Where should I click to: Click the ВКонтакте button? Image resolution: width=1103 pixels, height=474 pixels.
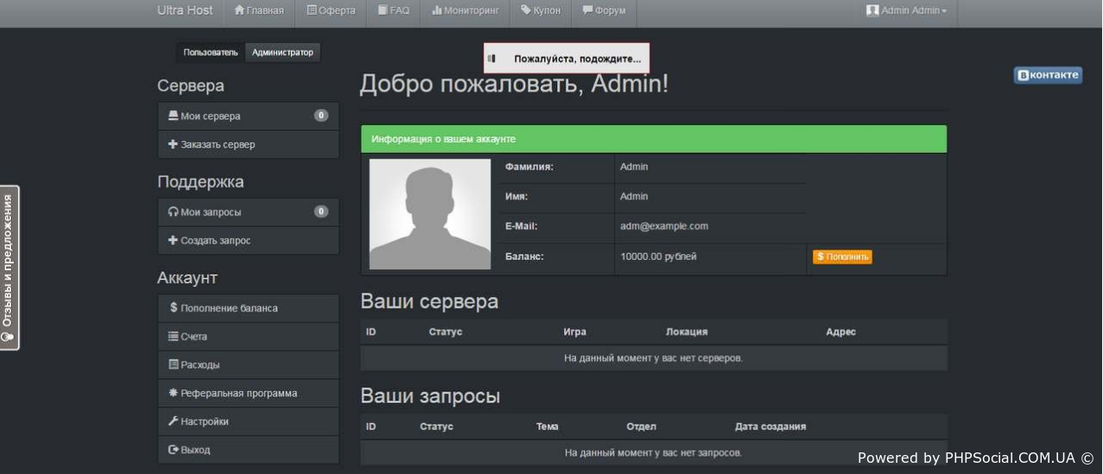[x=1048, y=75]
